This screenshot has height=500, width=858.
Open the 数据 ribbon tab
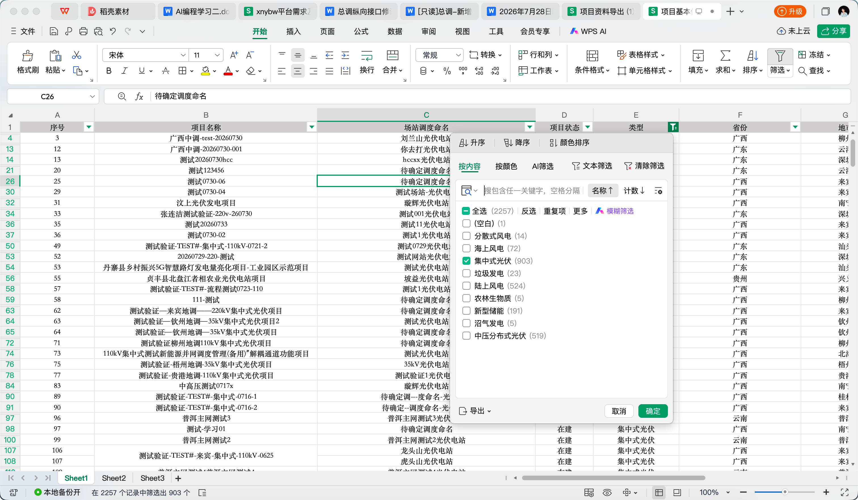pos(395,31)
